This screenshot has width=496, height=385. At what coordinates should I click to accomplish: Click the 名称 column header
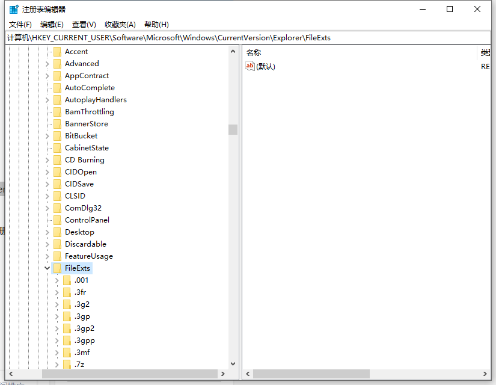(x=254, y=53)
